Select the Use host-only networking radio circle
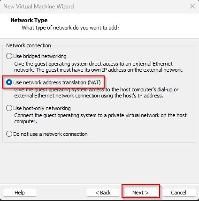 coord(9,108)
